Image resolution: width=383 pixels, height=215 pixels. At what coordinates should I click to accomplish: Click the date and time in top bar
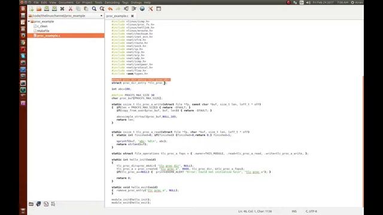point(330,2)
